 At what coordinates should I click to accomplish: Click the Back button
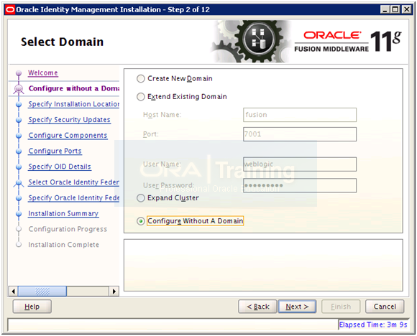(x=257, y=307)
